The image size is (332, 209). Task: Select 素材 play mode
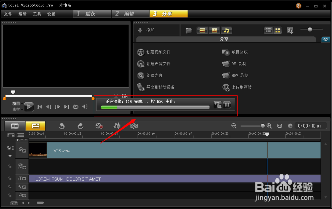[x=16, y=109]
